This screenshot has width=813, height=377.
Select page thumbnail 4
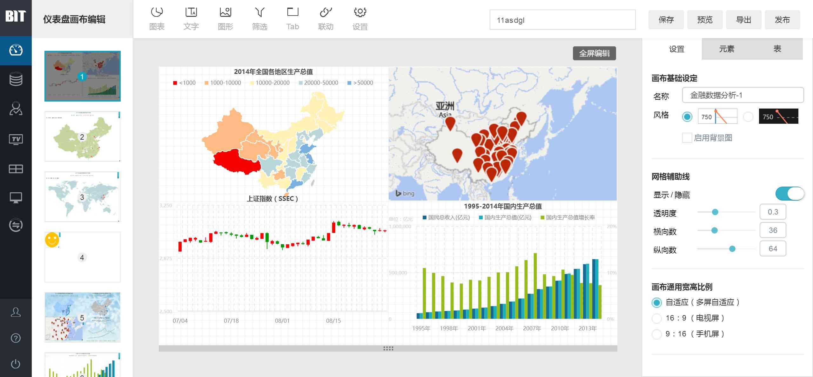click(x=83, y=257)
